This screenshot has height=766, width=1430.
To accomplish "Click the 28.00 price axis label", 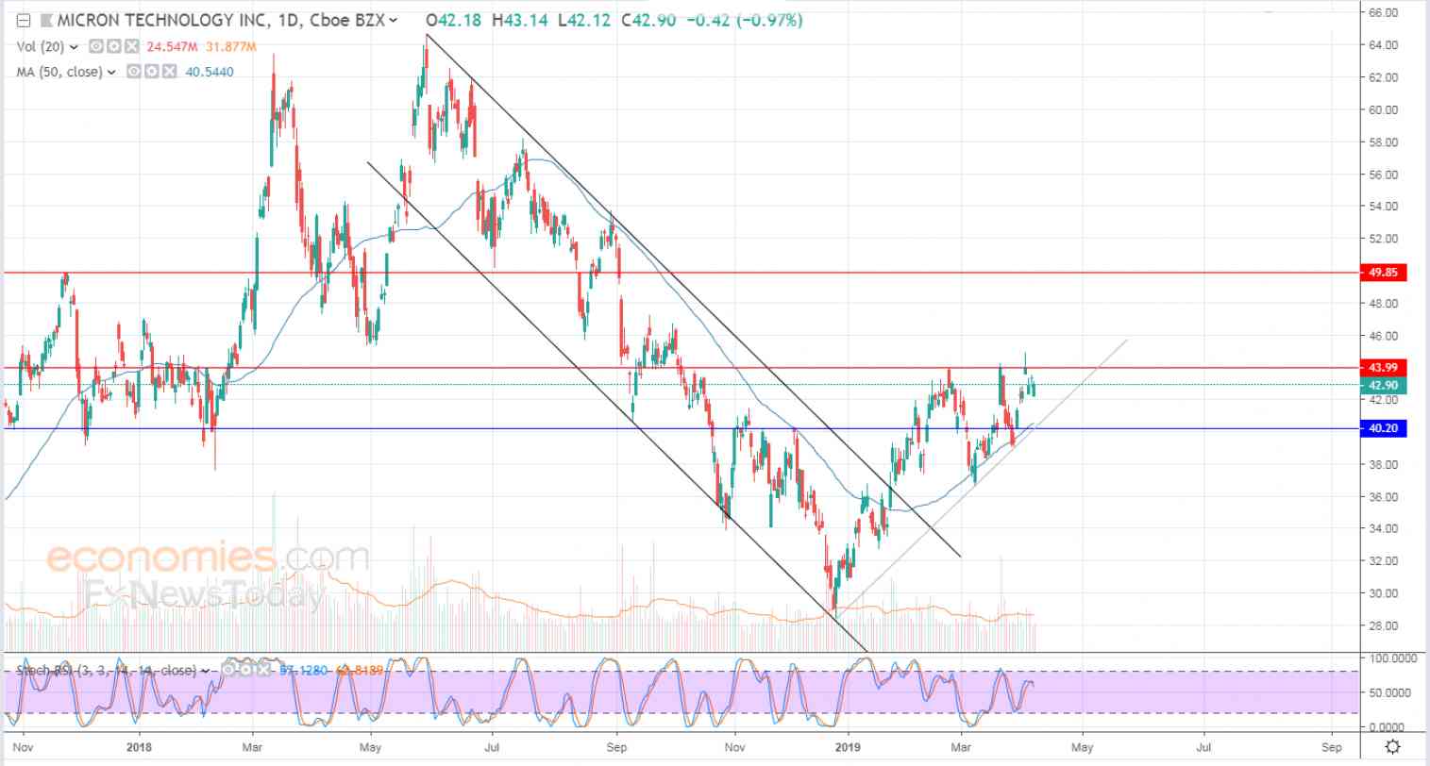I will 1384,625.
